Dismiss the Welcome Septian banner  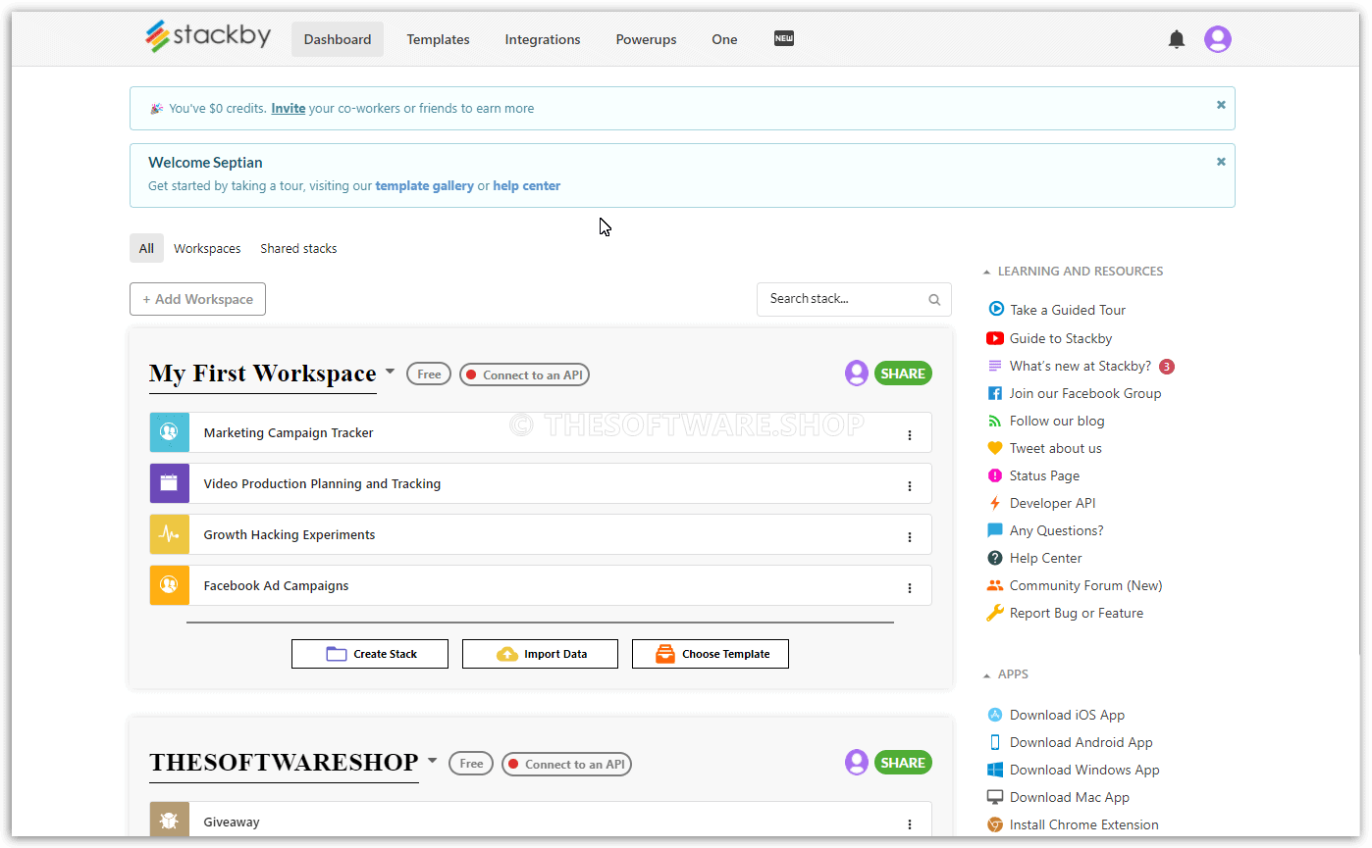1221,162
